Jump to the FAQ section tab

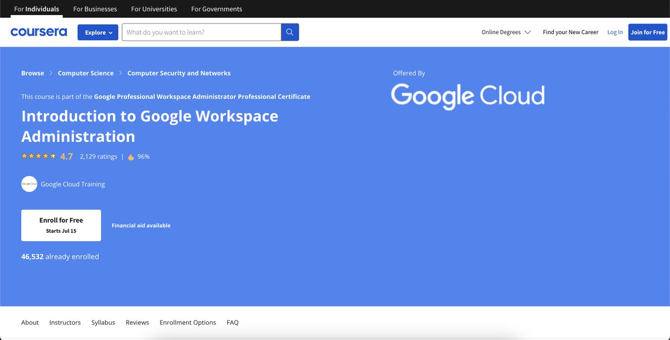(232, 322)
